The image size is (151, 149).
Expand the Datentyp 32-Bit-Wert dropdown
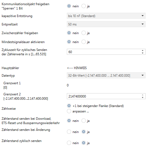click(106, 75)
